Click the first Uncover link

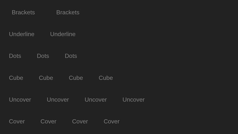click(20, 100)
